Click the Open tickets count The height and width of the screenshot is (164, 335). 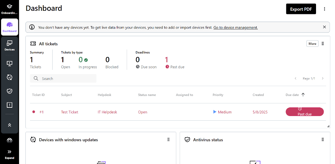[62, 60]
